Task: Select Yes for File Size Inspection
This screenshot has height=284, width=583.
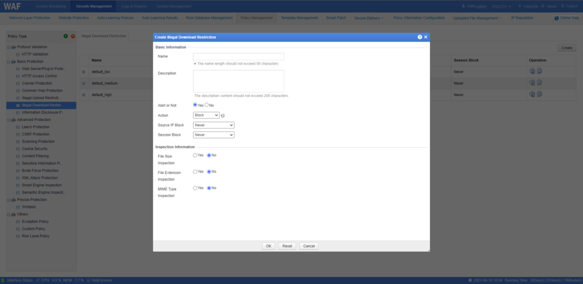Action: (x=195, y=155)
